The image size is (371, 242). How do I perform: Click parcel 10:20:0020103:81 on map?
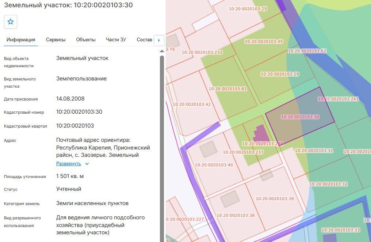[x=227, y=89]
